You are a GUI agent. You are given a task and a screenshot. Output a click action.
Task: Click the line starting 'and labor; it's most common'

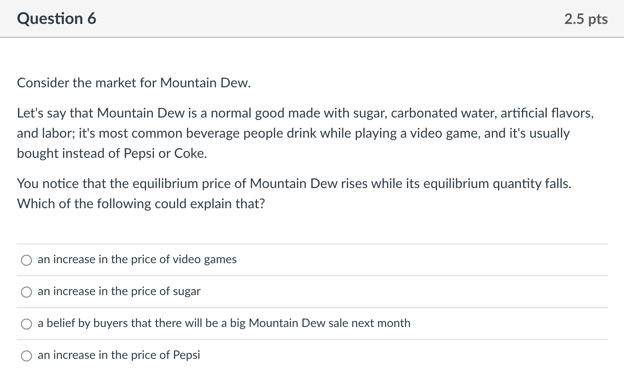[x=293, y=133]
